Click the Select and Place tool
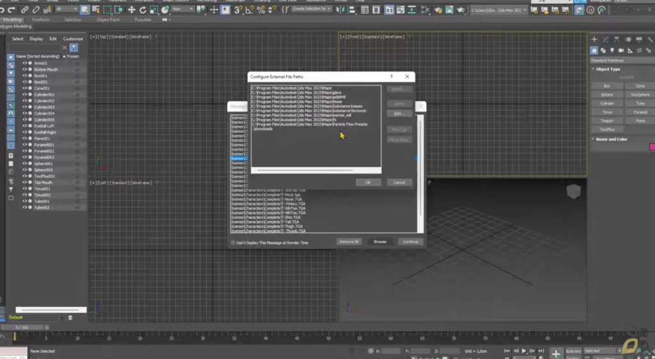Viewport: 655px width, 359px height. tap(166, 9)
